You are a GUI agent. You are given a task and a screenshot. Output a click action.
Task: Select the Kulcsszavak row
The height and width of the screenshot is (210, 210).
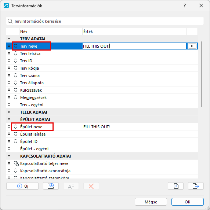click(x=102, y=90)
